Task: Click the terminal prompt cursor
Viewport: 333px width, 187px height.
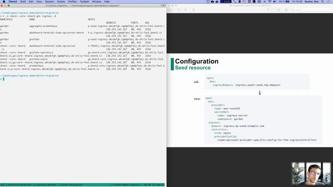Action: tap(4, 79)
